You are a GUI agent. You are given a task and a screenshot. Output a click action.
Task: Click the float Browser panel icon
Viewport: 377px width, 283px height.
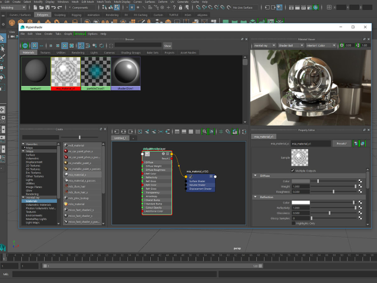click(242, 39)
